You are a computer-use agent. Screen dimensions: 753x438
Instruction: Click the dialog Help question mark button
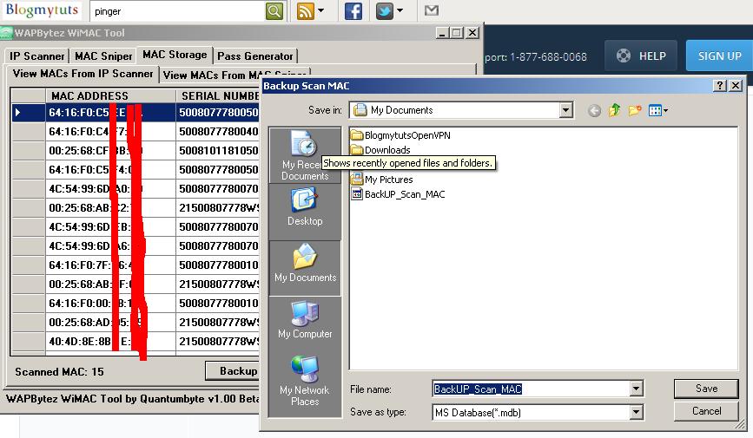pyautogui.click(x=719, y=85)
